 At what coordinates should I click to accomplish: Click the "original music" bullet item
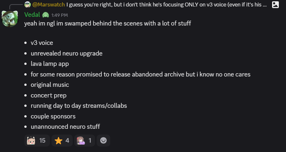click(50, 85)
